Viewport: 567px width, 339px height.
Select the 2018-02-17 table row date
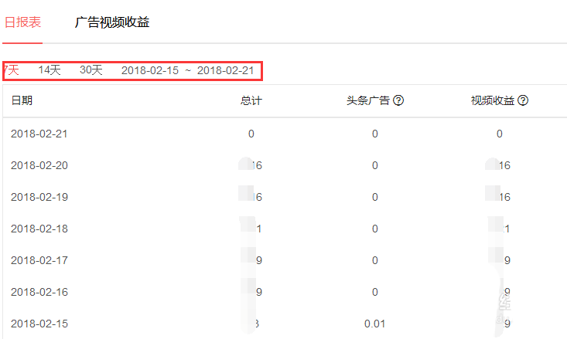[39, 260]
